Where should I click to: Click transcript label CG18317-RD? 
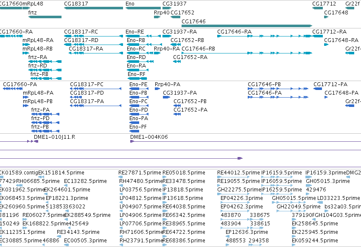tap(81, 40)
